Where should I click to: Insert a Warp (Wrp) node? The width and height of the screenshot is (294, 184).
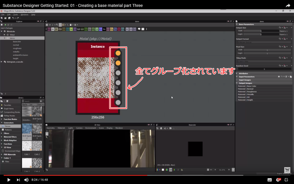click(x=123, y=29)
